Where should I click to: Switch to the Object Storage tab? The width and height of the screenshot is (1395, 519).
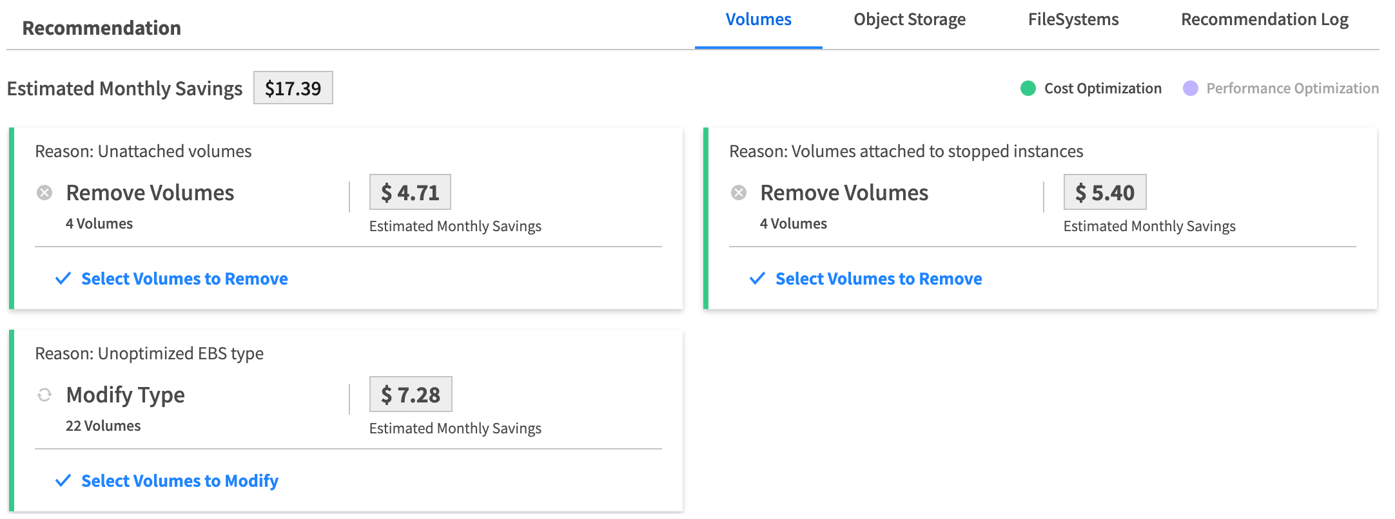click(x=909, y=20)
